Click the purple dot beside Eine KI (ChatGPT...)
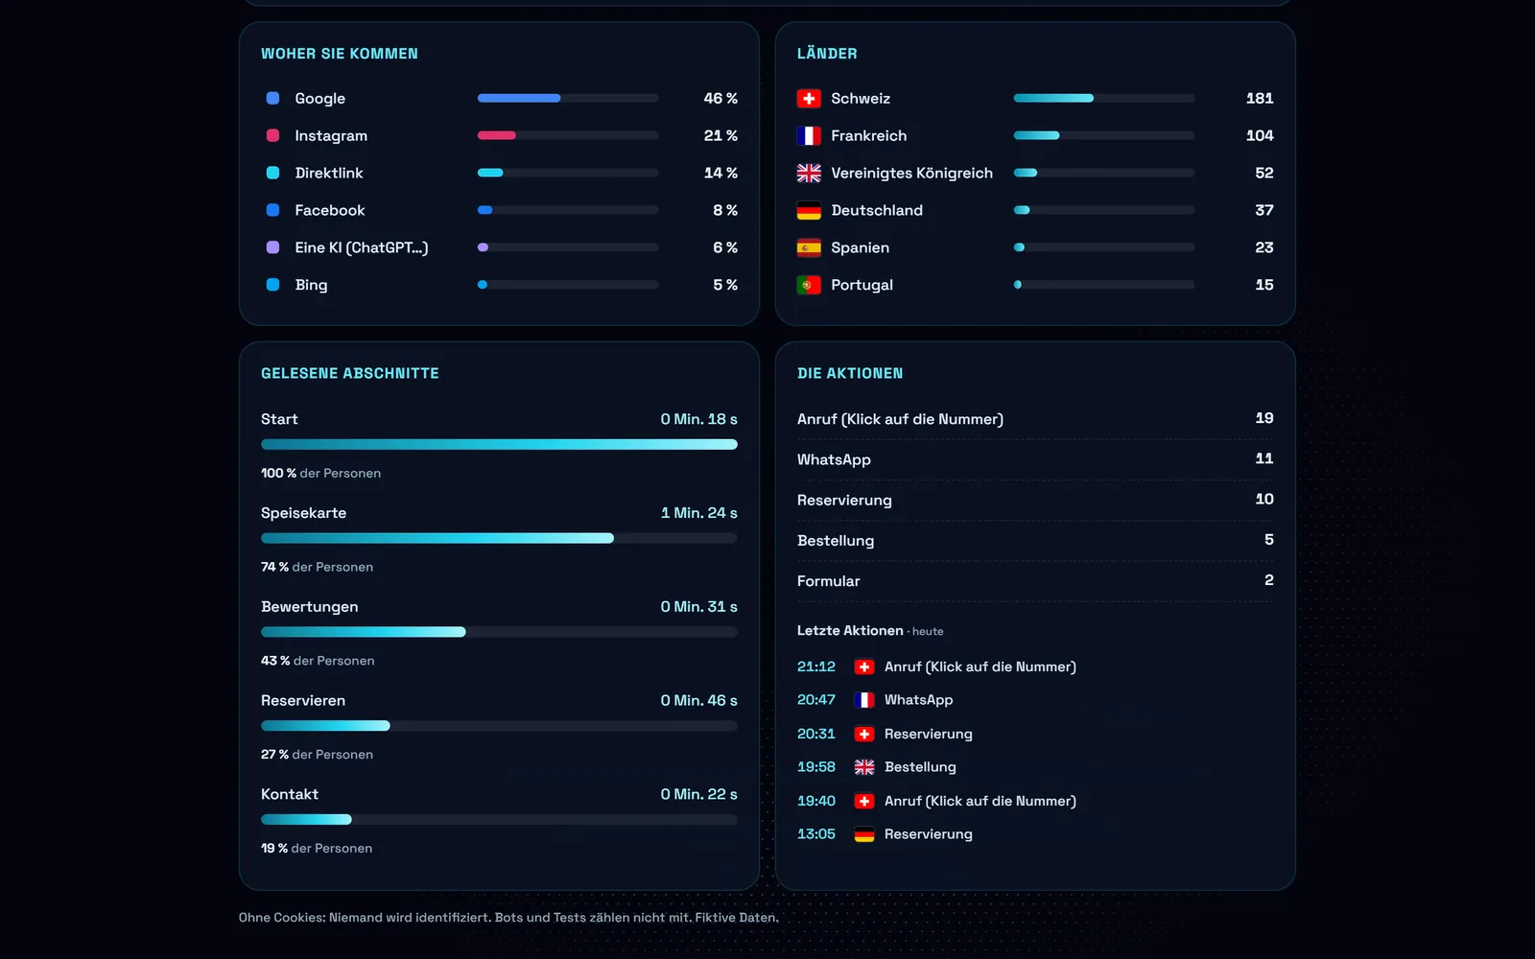This screenshot has height=959, width=1535. pyautogui.click(x=272, y=248)
